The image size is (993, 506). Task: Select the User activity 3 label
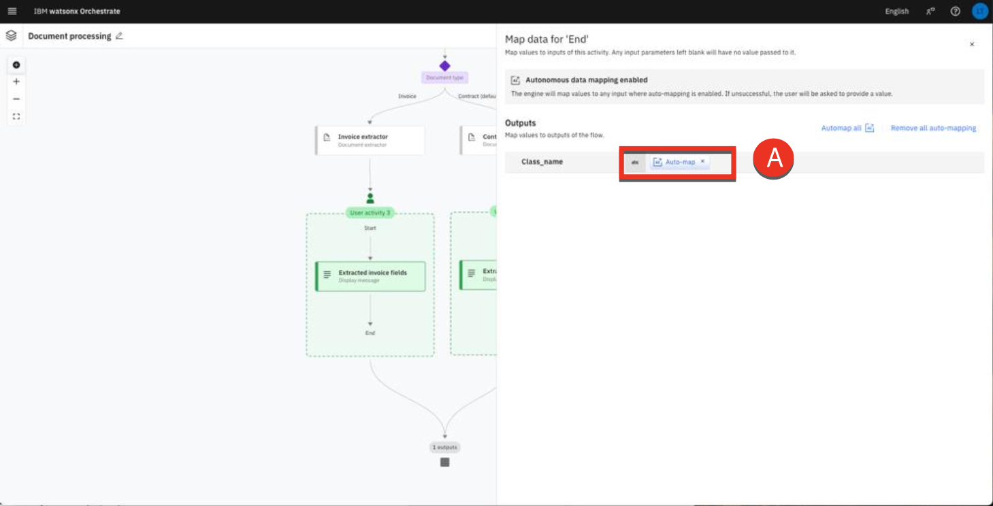coord(370,213)
